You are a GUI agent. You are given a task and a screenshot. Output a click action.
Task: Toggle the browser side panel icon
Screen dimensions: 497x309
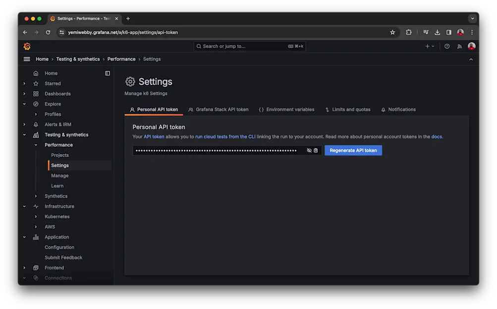click(449, 32)
